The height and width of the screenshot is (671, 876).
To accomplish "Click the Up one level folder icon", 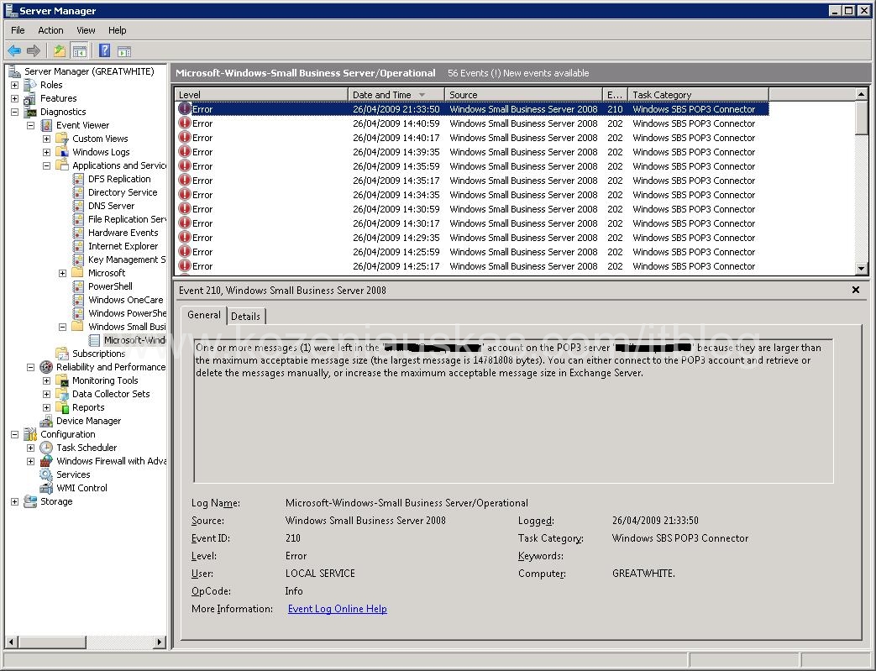I will click(x=60, y=51).
